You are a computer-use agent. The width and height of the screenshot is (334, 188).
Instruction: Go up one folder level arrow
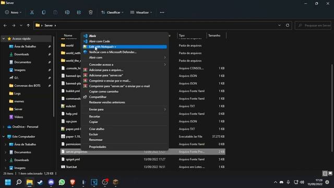28,26
